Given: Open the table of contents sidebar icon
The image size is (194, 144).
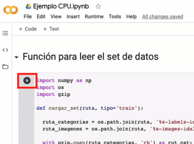Looking at the screenshot, I should pos(5,33).
